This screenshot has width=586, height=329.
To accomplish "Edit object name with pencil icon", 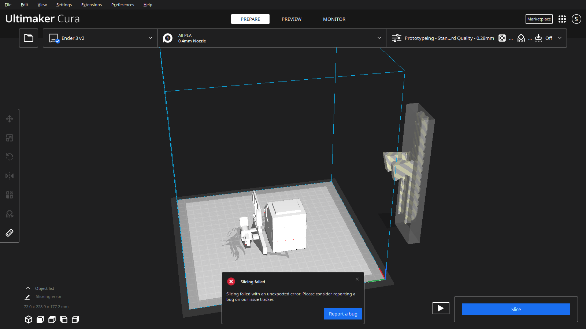I will 27,297.
